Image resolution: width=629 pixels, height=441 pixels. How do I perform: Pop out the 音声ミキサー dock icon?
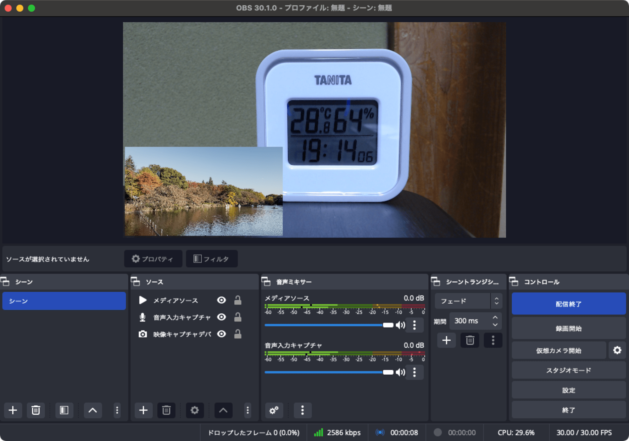tap(266, 282)
